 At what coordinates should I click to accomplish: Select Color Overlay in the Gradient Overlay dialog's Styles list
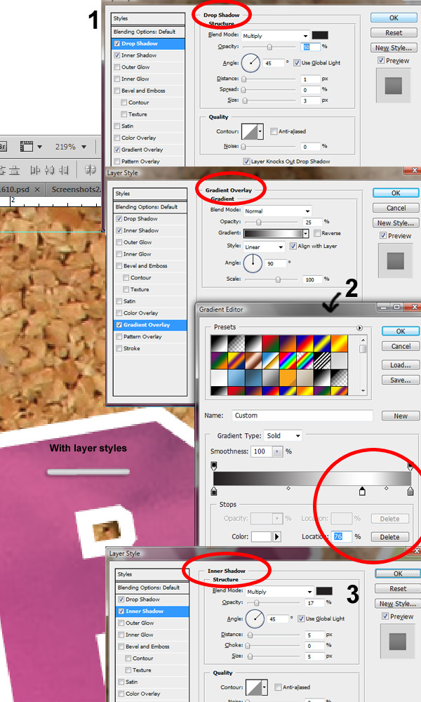click(141, 313)
